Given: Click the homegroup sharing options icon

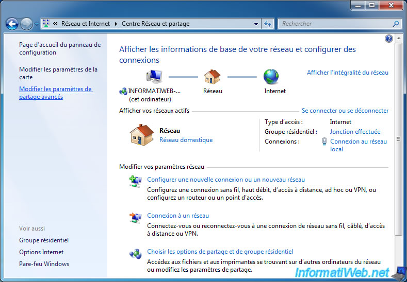Looking at the screenshot, I should 136,254.
